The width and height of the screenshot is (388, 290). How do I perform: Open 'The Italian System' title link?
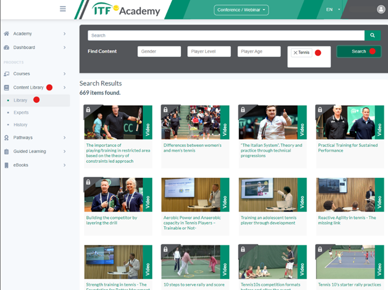[x=271, y=150]
